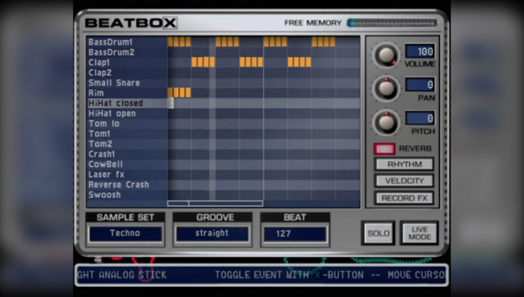Remove the first BassDrum1 step event
Viewport: 524px width, 297px height.
tap(170, 42)
